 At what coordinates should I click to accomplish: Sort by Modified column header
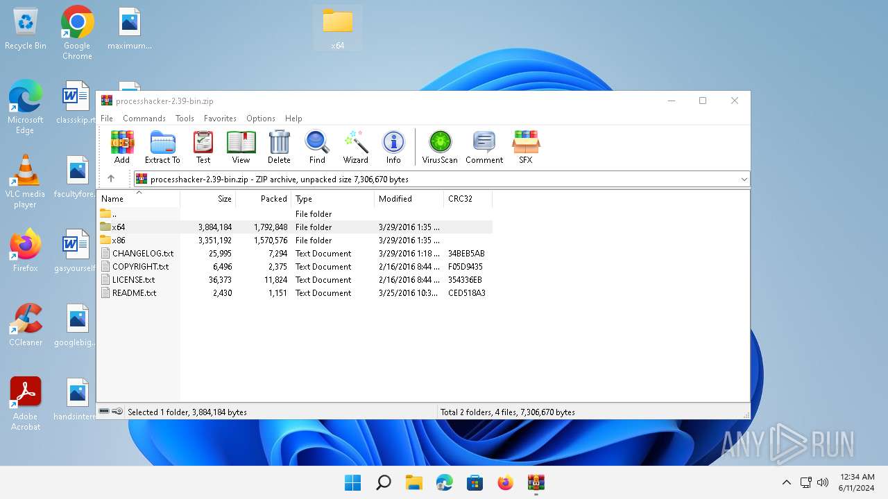[x=409, y=199]
